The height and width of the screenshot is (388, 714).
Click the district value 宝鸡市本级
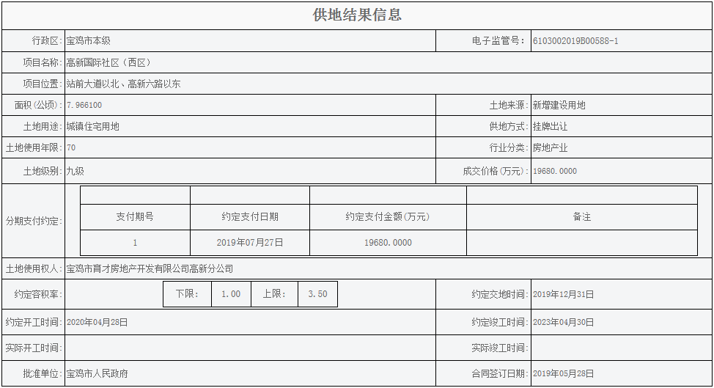click(88, 41)
